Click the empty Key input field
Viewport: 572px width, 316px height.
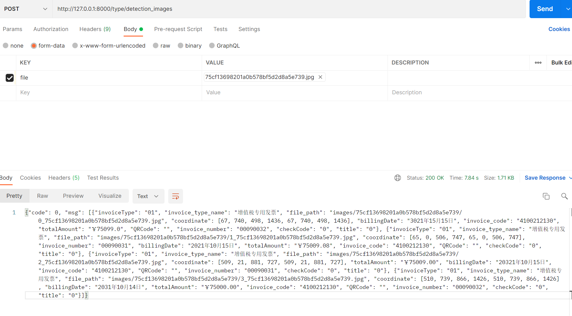point(109,92)
